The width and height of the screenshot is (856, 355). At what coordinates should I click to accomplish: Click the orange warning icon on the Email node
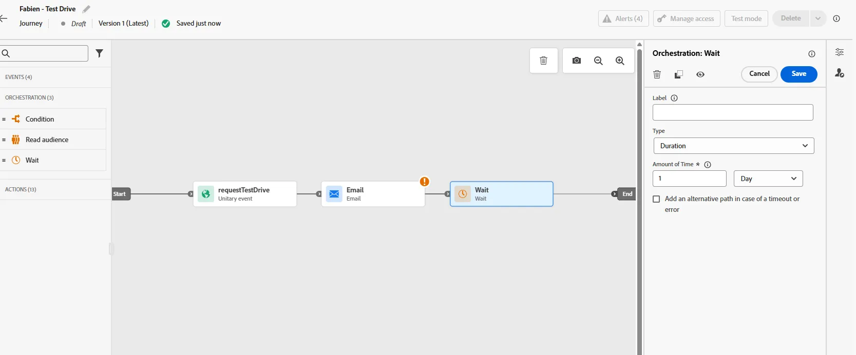pyautogui.click(x=424, y=182)
